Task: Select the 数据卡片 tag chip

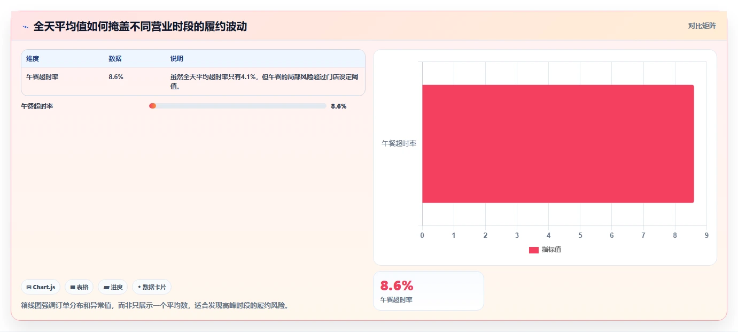Action: pyautogui.click(x=152, y=287)
